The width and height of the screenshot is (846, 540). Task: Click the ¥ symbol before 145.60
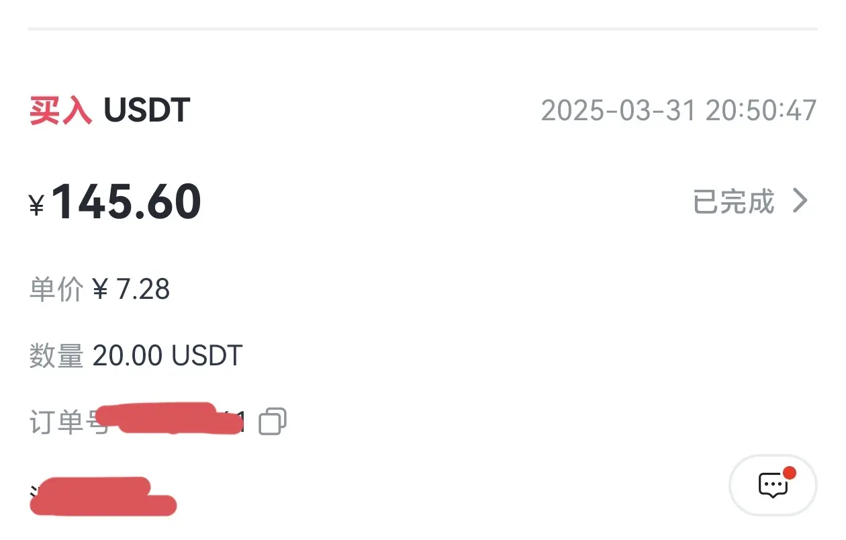click(37, 206)
